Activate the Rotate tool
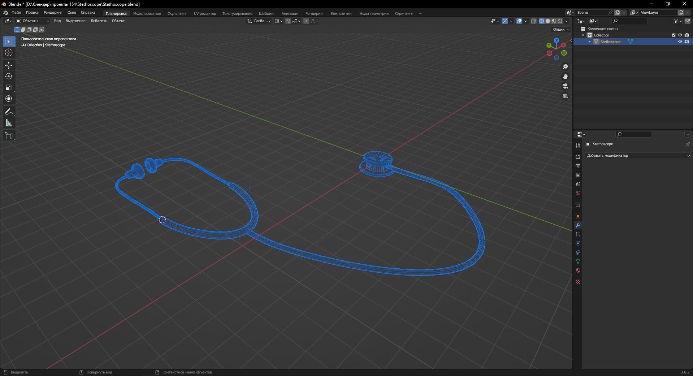This screenshot has height=376, width=693. pos(9,76)
